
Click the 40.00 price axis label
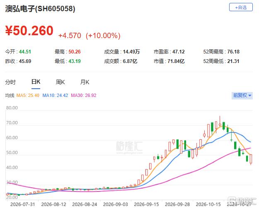[12, 167]
